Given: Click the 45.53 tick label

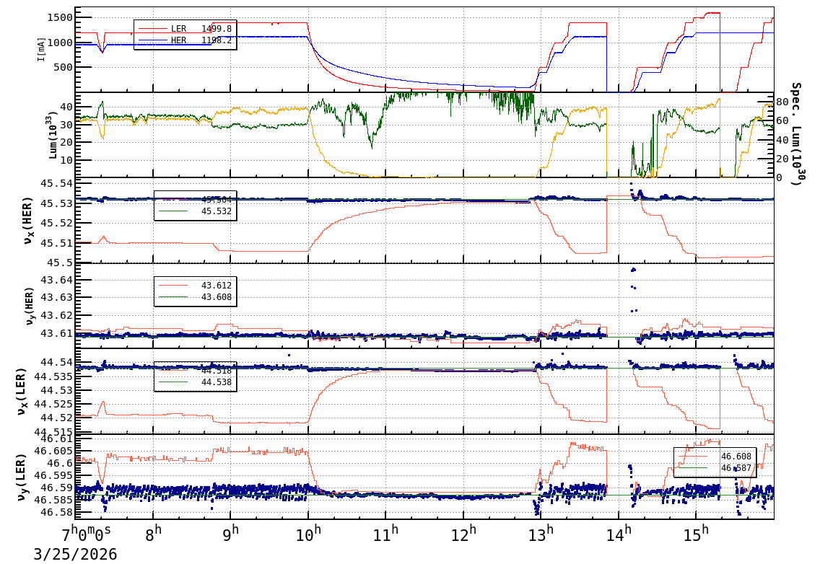Looking at the screenshot, I should pos(57,203).
